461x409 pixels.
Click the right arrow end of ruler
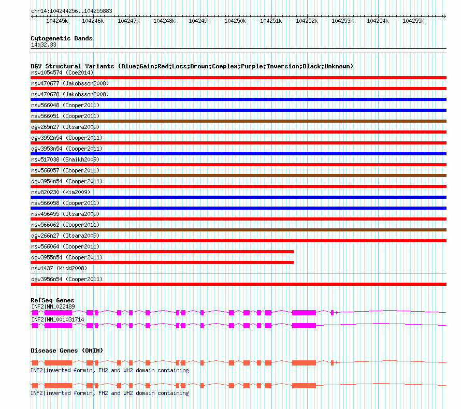tap(445, 16)
